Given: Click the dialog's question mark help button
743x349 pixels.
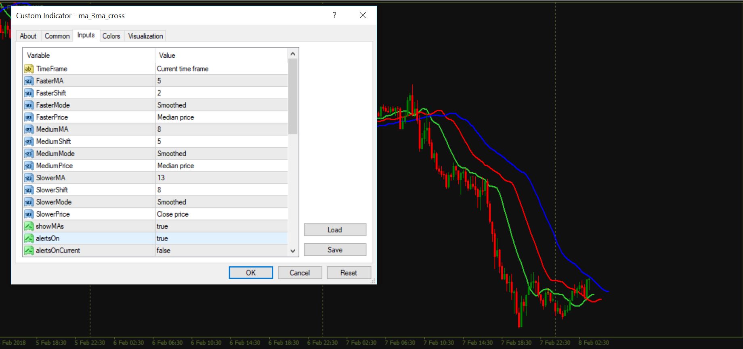Looking at the screenshot, I should pos(334,15).
